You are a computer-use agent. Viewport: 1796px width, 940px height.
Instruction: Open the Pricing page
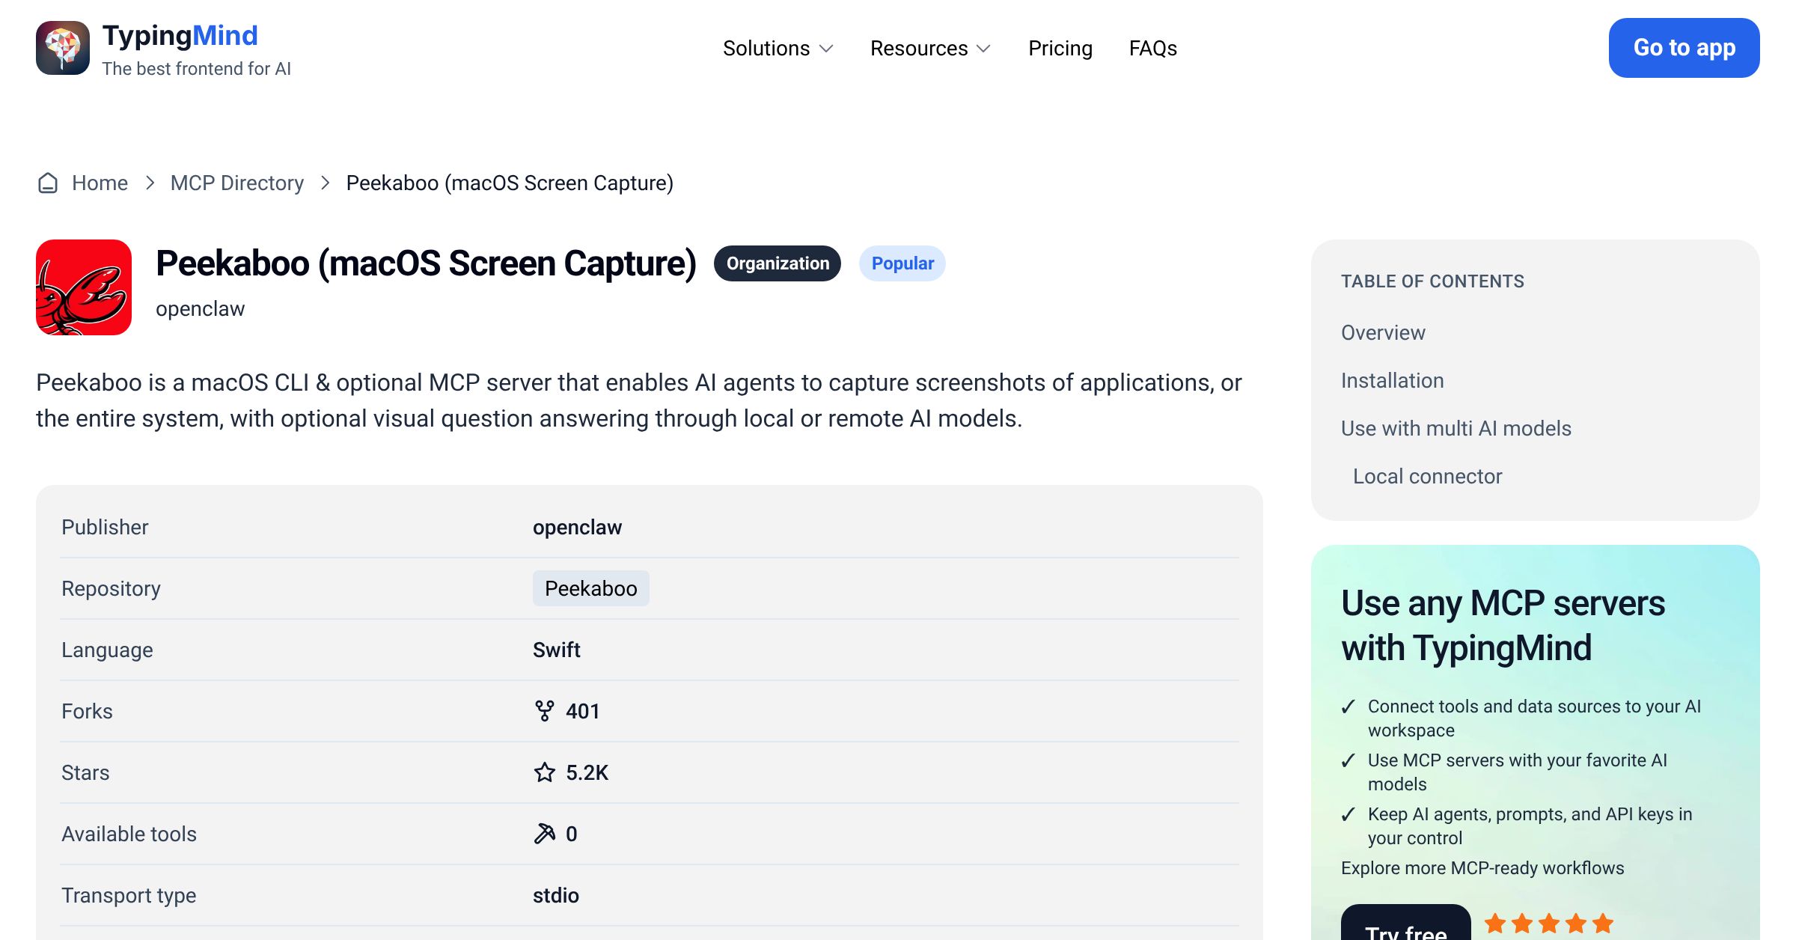pyautogui.click(x=1060, y=49)
